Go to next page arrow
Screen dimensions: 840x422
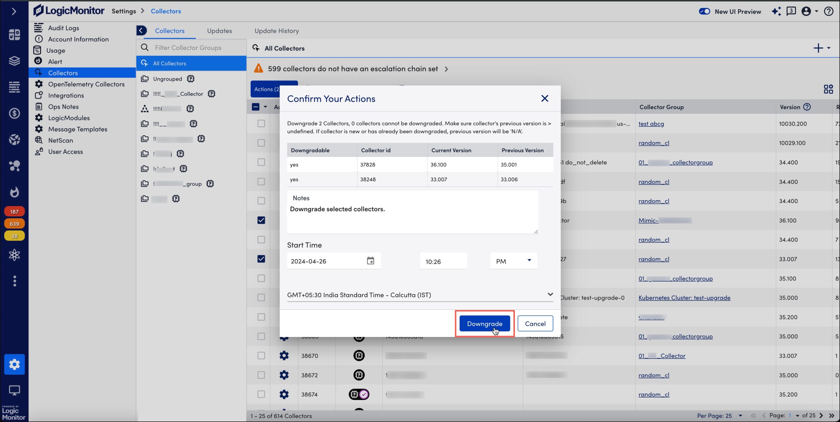(821, 416)
